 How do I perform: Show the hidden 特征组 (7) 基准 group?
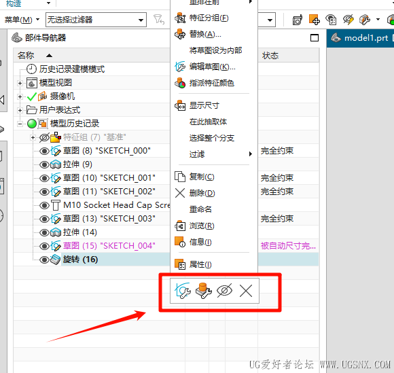(44, 137)
